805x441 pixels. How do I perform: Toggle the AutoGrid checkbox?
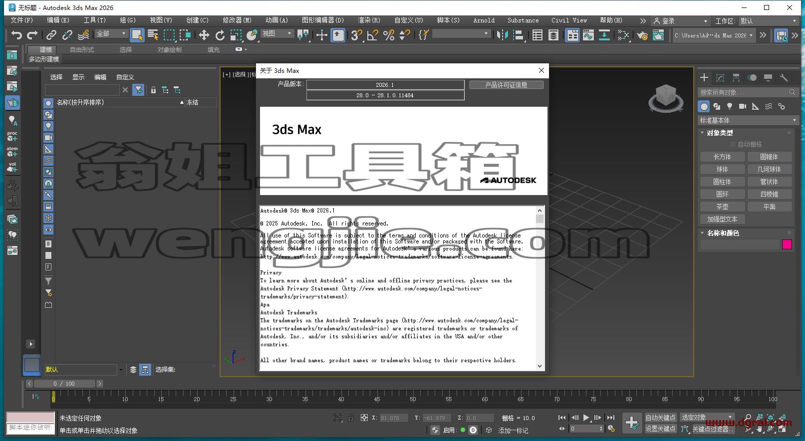point(733,144)
